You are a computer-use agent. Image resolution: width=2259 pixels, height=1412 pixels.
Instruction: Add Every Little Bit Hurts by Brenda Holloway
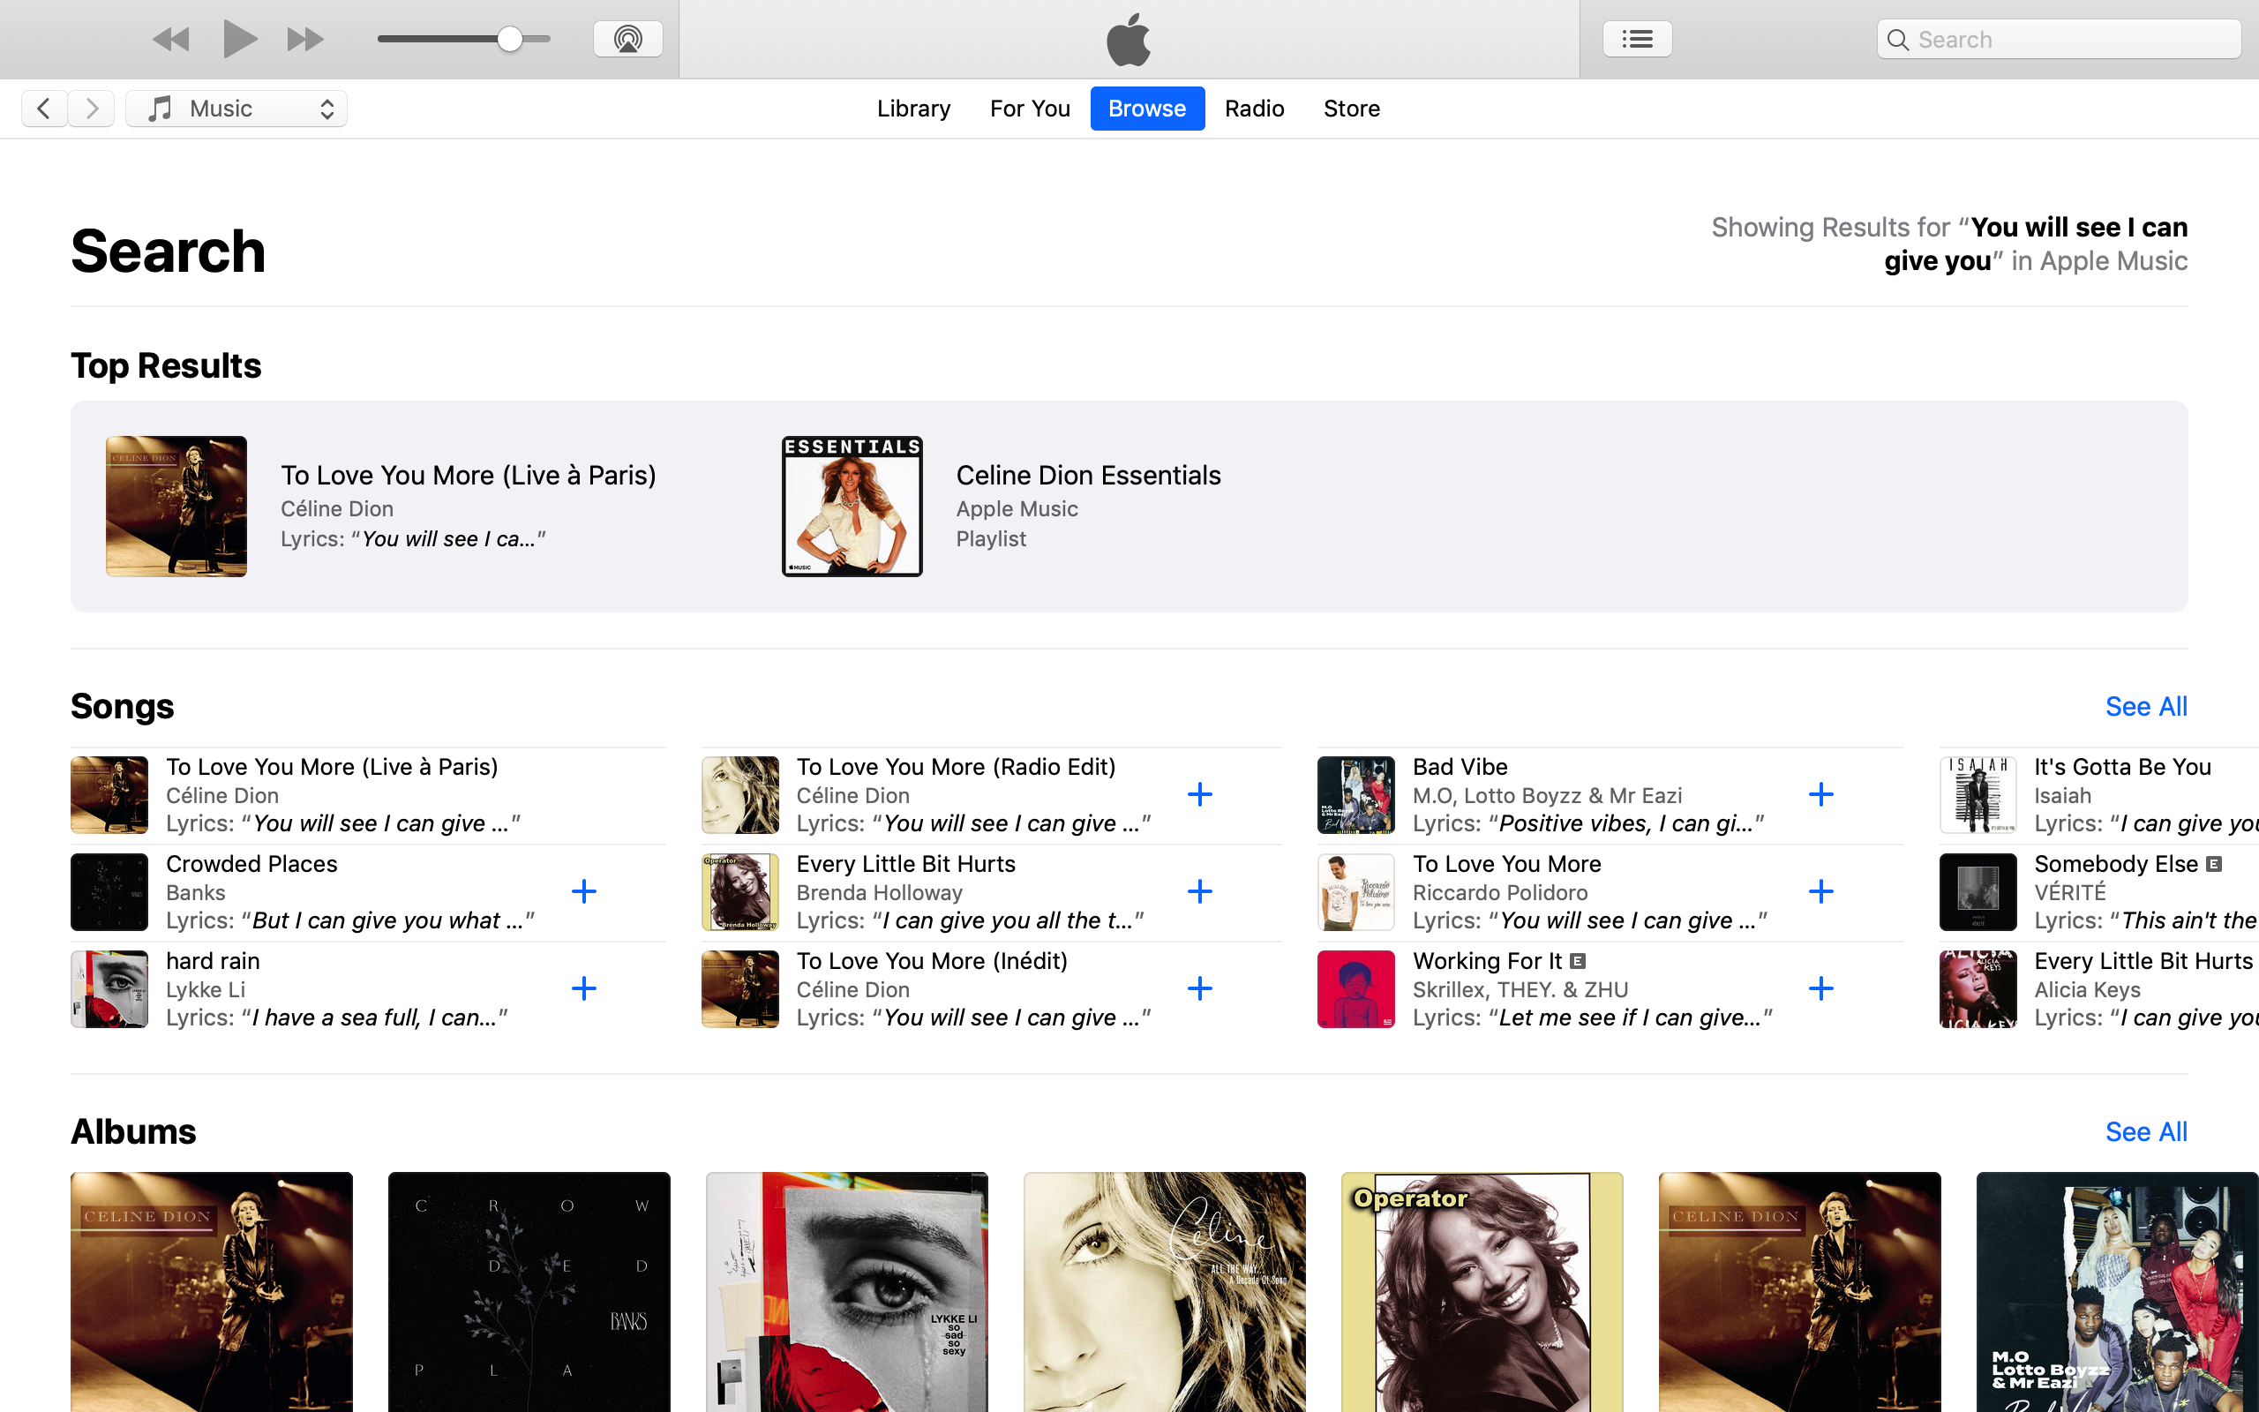click(x=1199, y=892)
